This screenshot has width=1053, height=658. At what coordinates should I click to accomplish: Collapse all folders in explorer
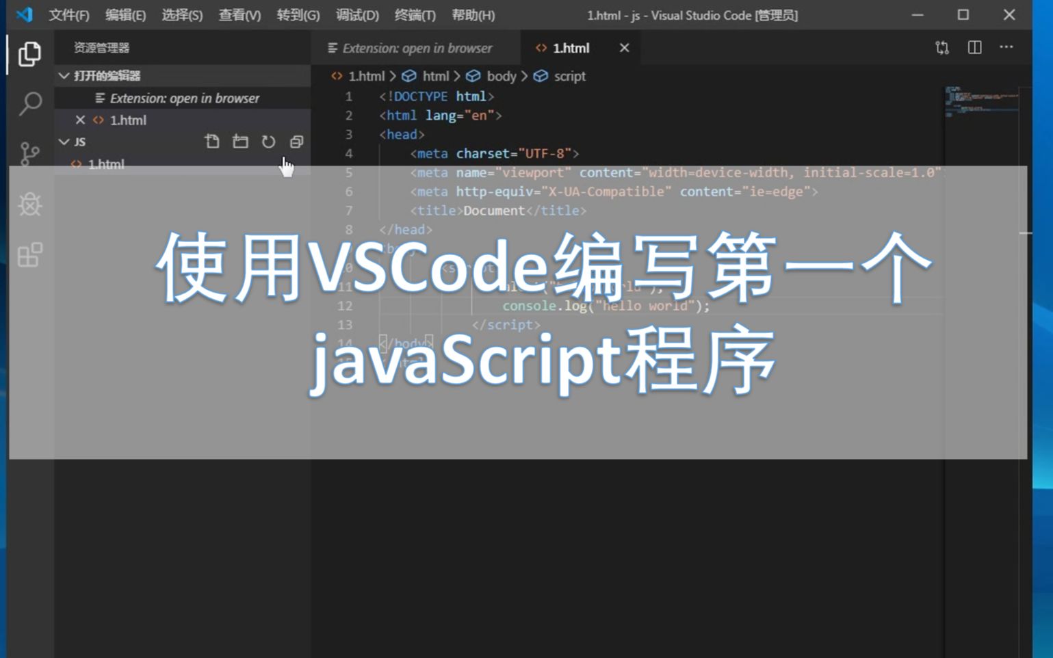point(296,142)
